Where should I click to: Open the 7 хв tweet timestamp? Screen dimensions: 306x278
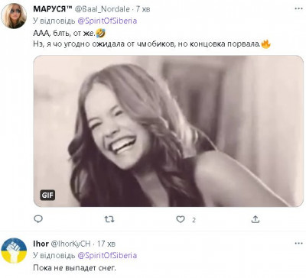click(143, 9)
